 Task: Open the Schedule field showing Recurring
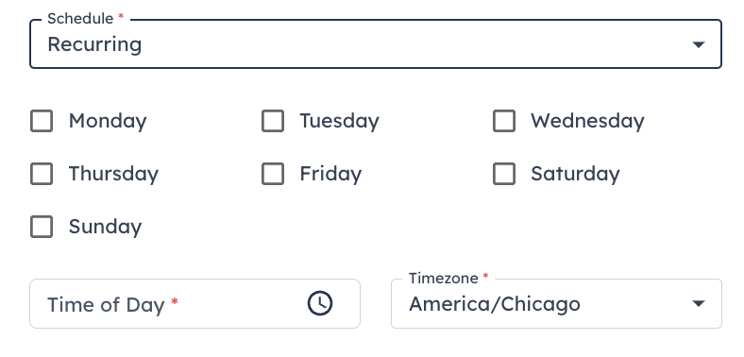pyautogui.click(x=376, y=44)
